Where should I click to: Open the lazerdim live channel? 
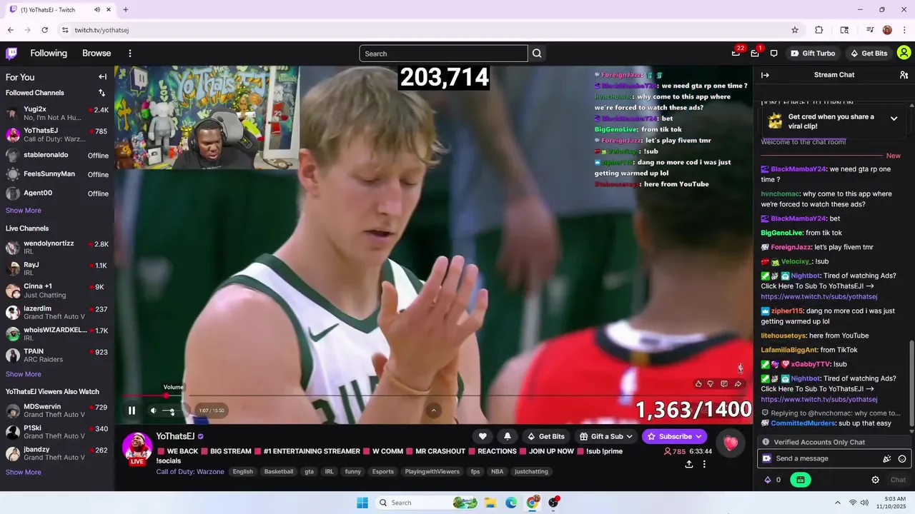coord(57,312)
